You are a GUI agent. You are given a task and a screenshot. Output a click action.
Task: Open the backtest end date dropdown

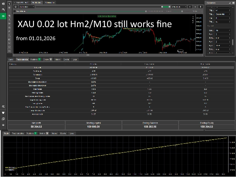point(179,7)
